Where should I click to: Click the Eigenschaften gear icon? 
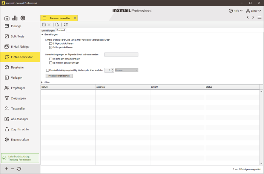click(7, 139)
